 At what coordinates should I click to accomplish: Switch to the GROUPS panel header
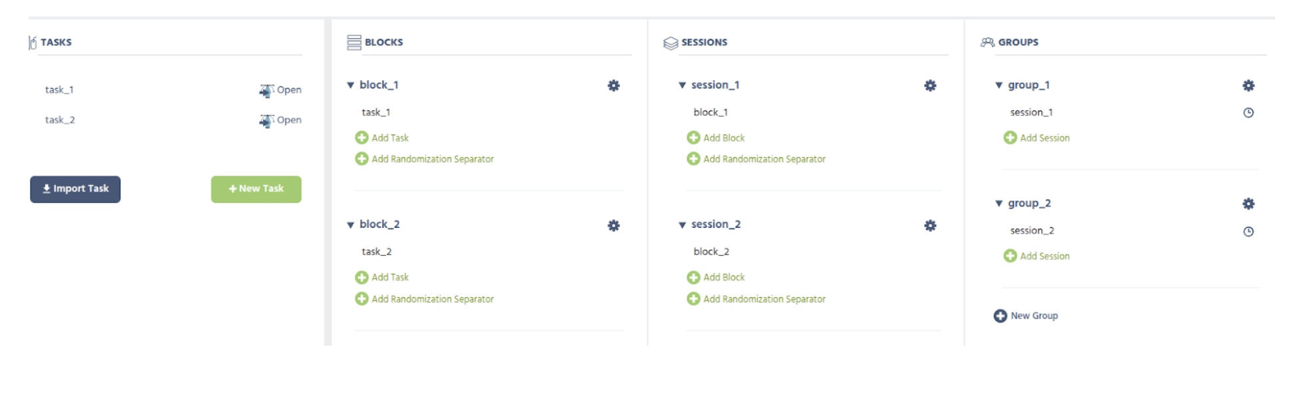point(1018,41)
